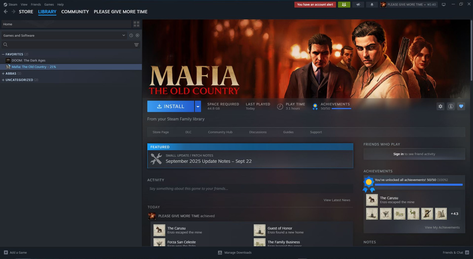Expand the UNCATEGORIZED category
The width and height of the screenshot is (473, 259).
(3, 80)
